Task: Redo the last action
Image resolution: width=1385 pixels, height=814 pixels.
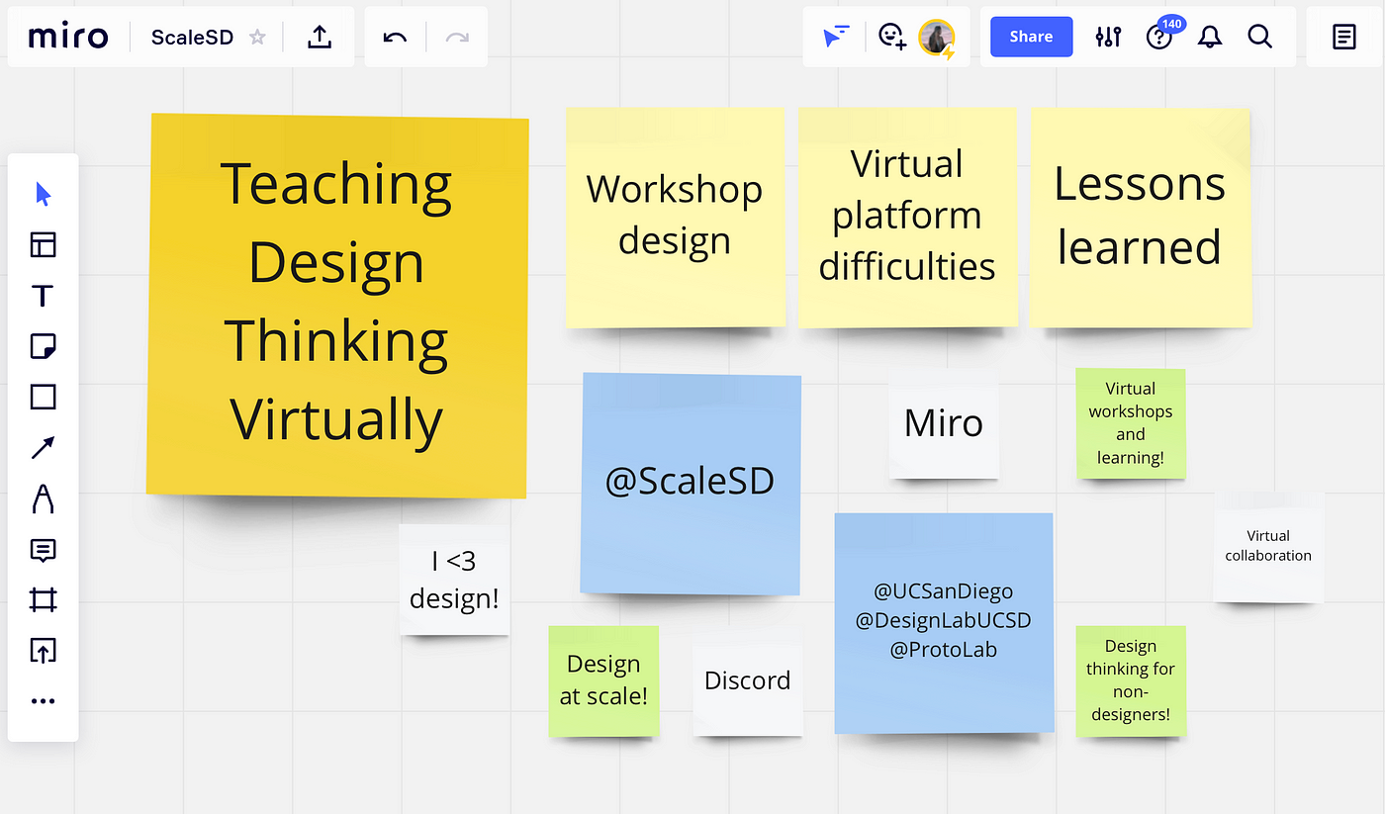Action: tap(457, 38)
